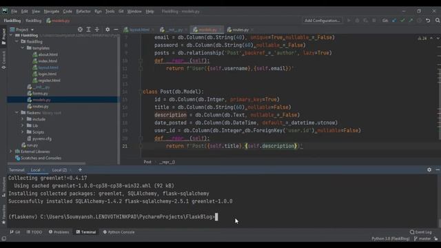Click the locate-file target icon in Project panel
The image size is (441, 248).
tap(80, 29)
